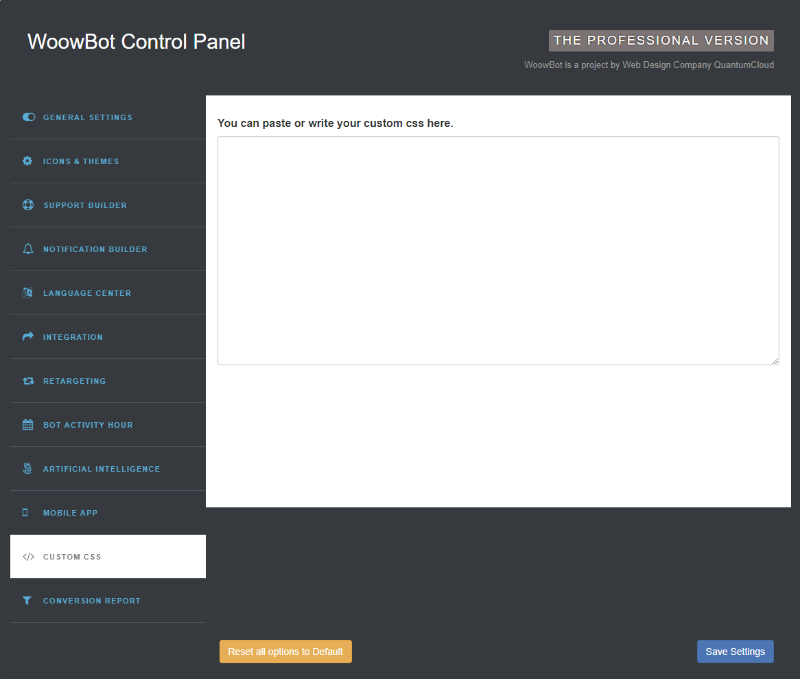Click the Language Center translate icon
The height and width of the screenshot is (679, 800).
point(27,292)
